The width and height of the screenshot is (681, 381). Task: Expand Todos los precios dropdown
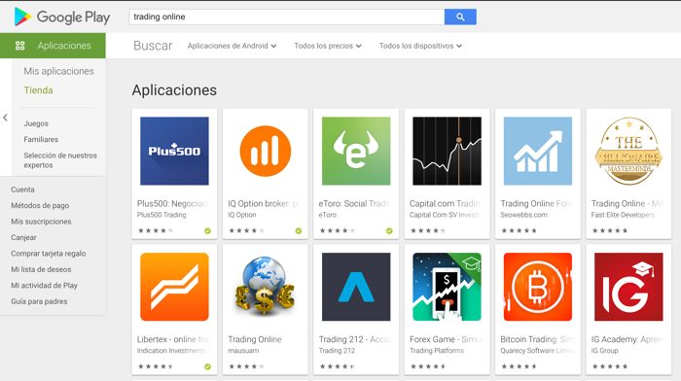point(328,46)
